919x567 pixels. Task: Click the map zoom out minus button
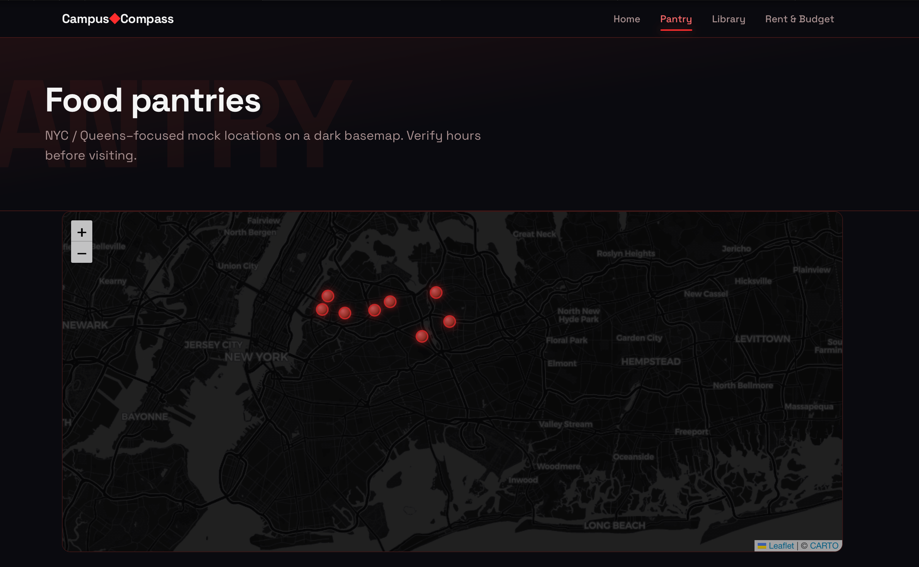click(81, 253)
